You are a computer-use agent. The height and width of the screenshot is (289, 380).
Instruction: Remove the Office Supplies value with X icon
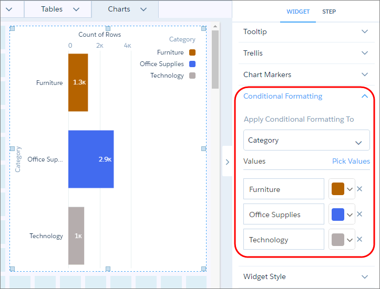[360, 214]
